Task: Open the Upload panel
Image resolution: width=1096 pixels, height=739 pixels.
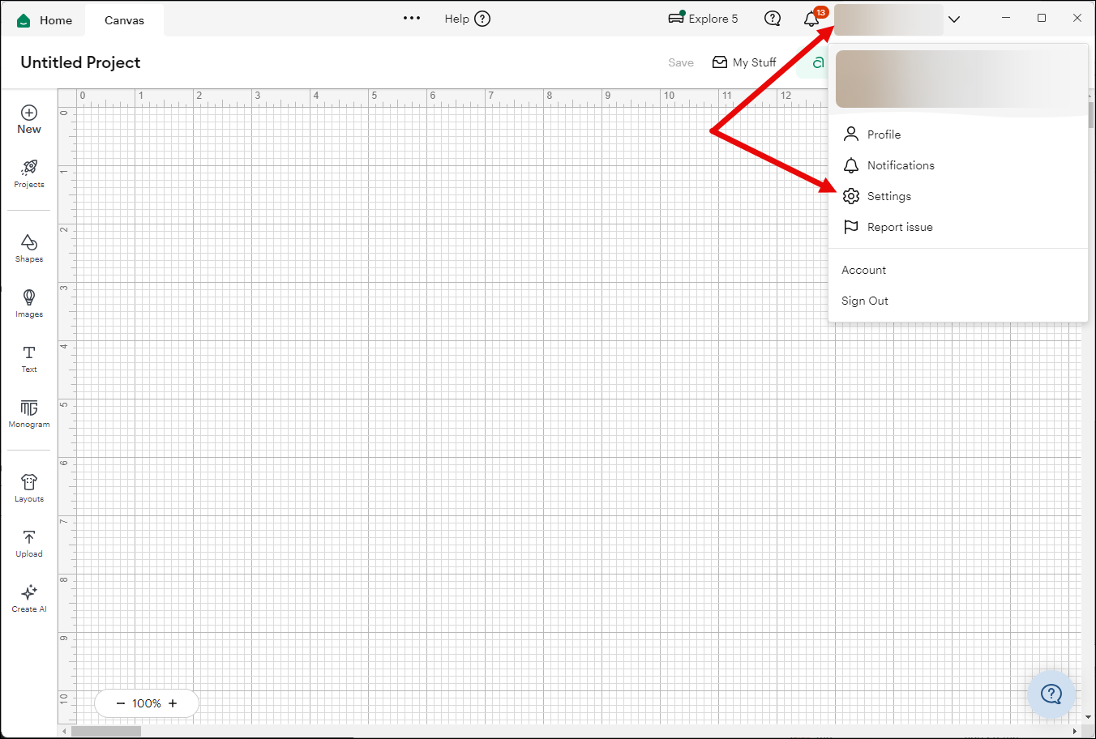Action: [28, 541]
